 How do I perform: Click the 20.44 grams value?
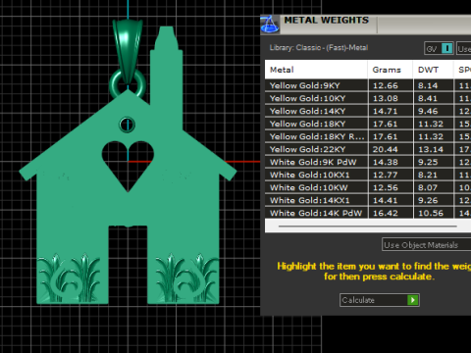pyautogui.click(x=386, y=149)
